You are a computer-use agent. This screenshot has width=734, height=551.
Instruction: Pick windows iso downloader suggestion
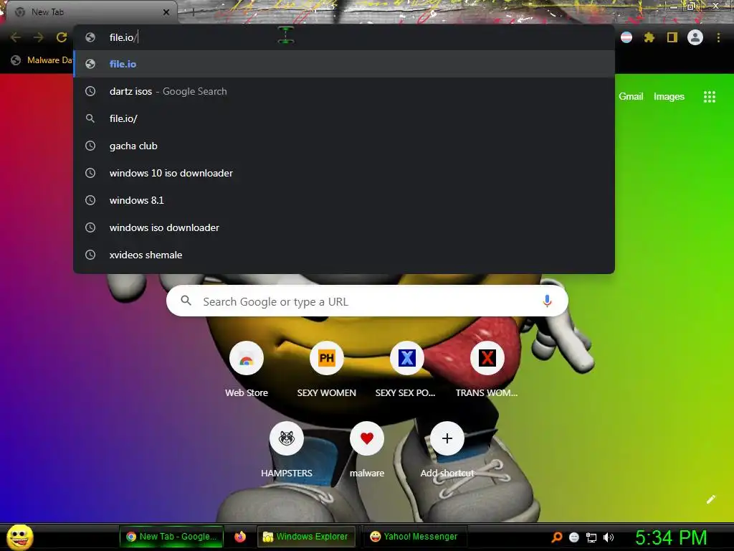coord(344,227)
